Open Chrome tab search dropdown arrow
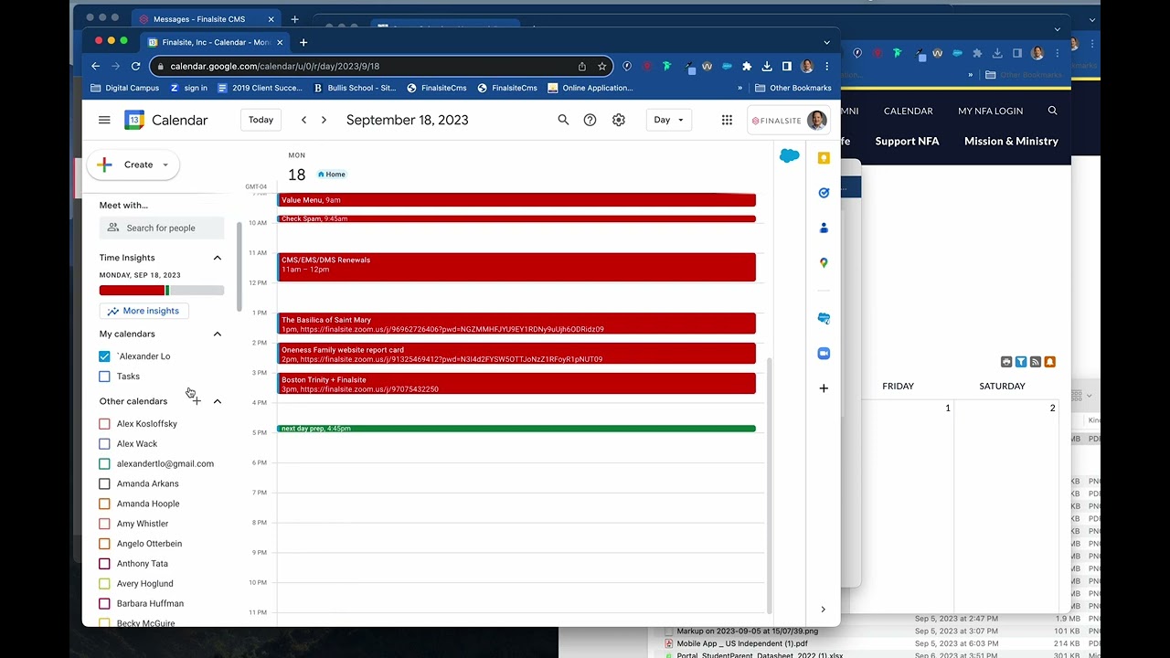Image resolution: width=1170 pixels, height=658 pixels. pyautogui.click(x=826, y=42)
